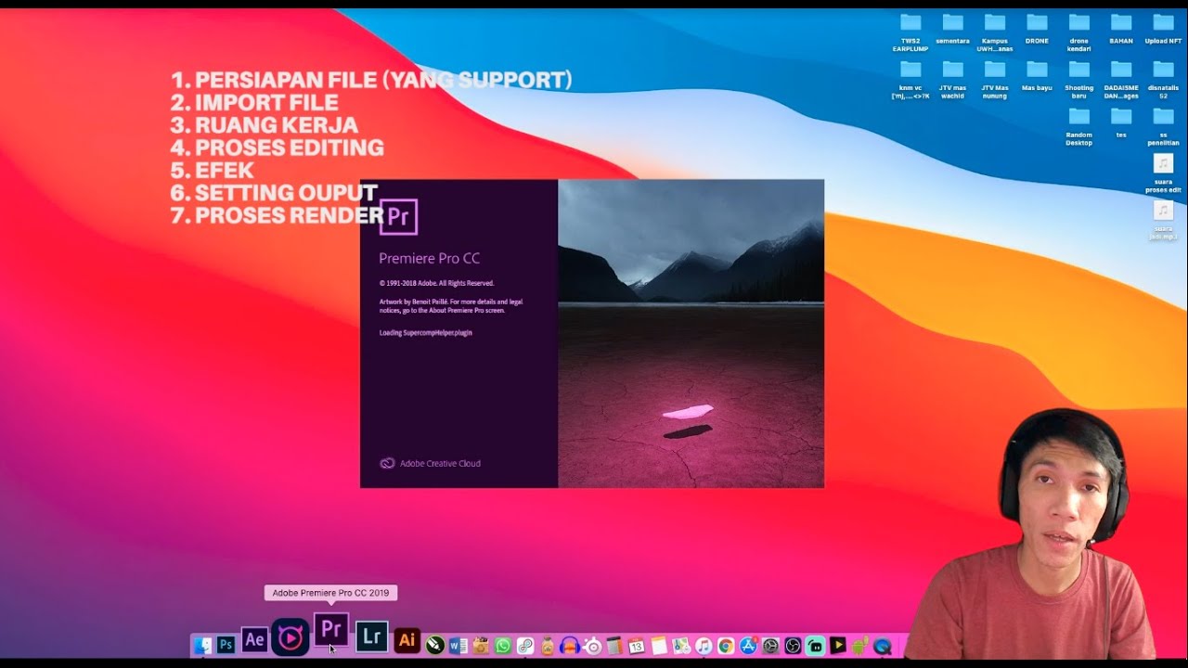This screenshot has height=668, width=1188.
Task: Open System Preferences from the Dock
Action: [x=770, y=646]
